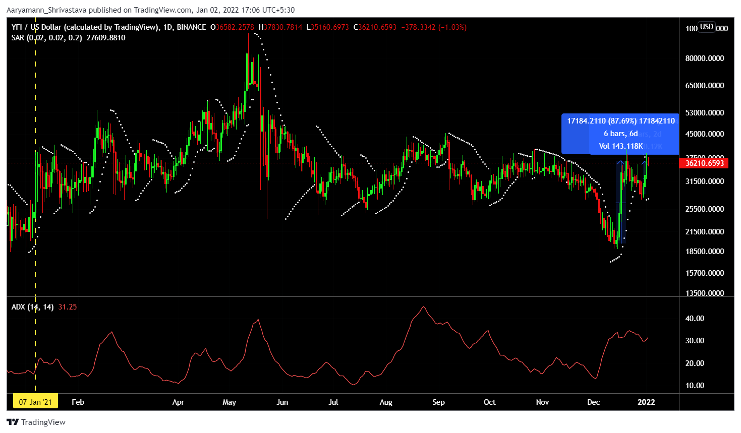Screen dimensions: 741x433
Task: Click 80000.0000 on the price scale
Action: 704,58
